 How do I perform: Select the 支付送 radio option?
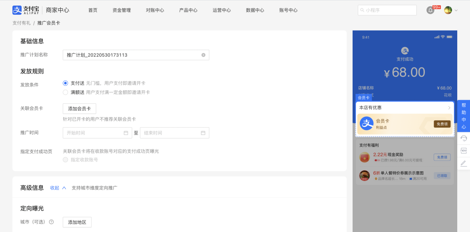[65, 83]
